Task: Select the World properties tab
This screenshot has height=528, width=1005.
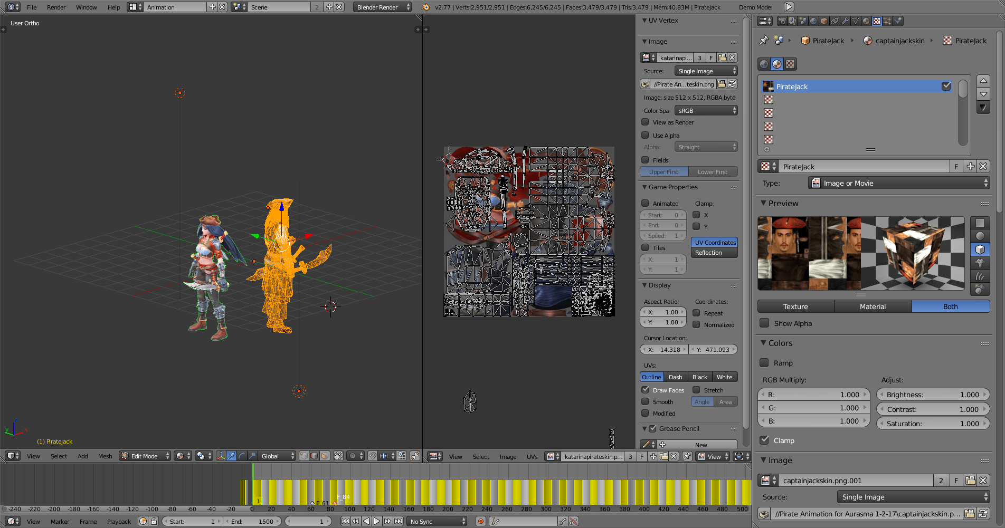Action: click(x=813, y=21)
